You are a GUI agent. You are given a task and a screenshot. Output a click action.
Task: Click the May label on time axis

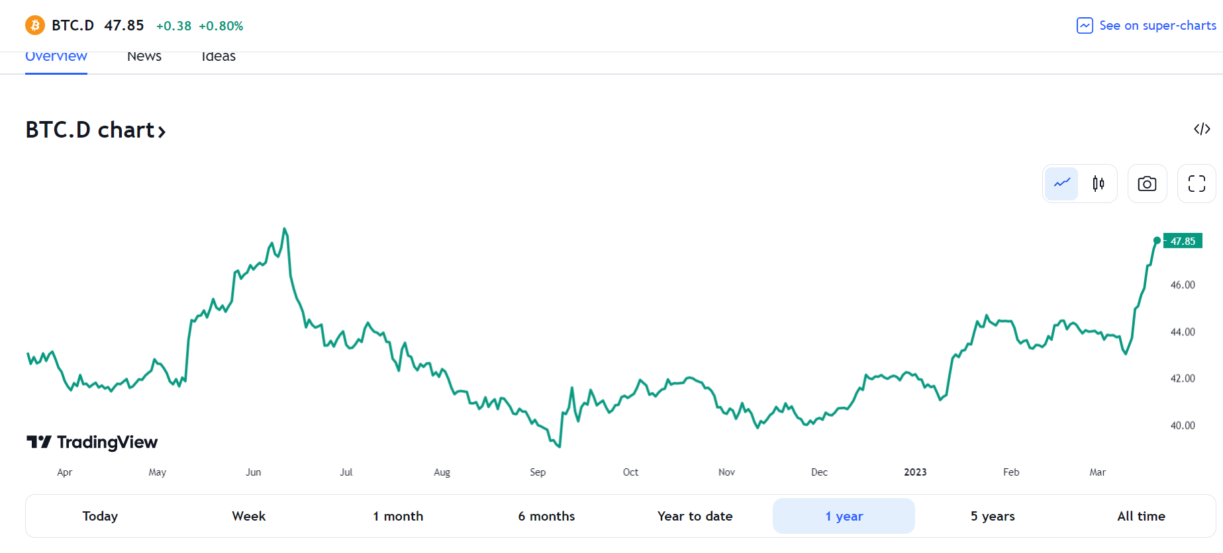point(158,472)
